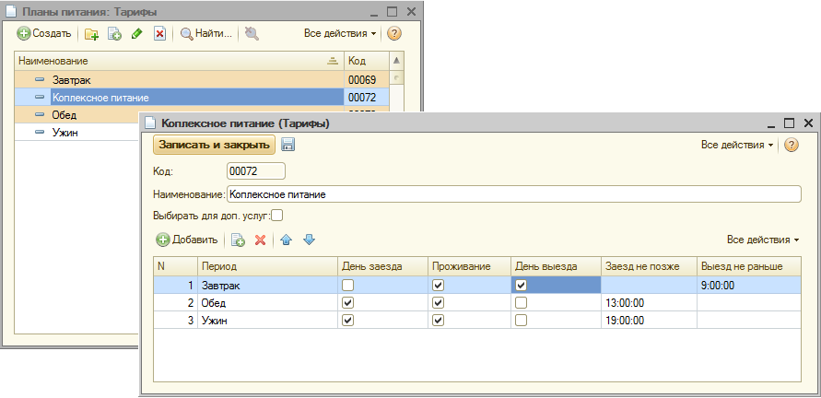Toggle День заезда checkbox for Обед
The height and width of the screenshot is (398, 821).
[x=347, y=303]
